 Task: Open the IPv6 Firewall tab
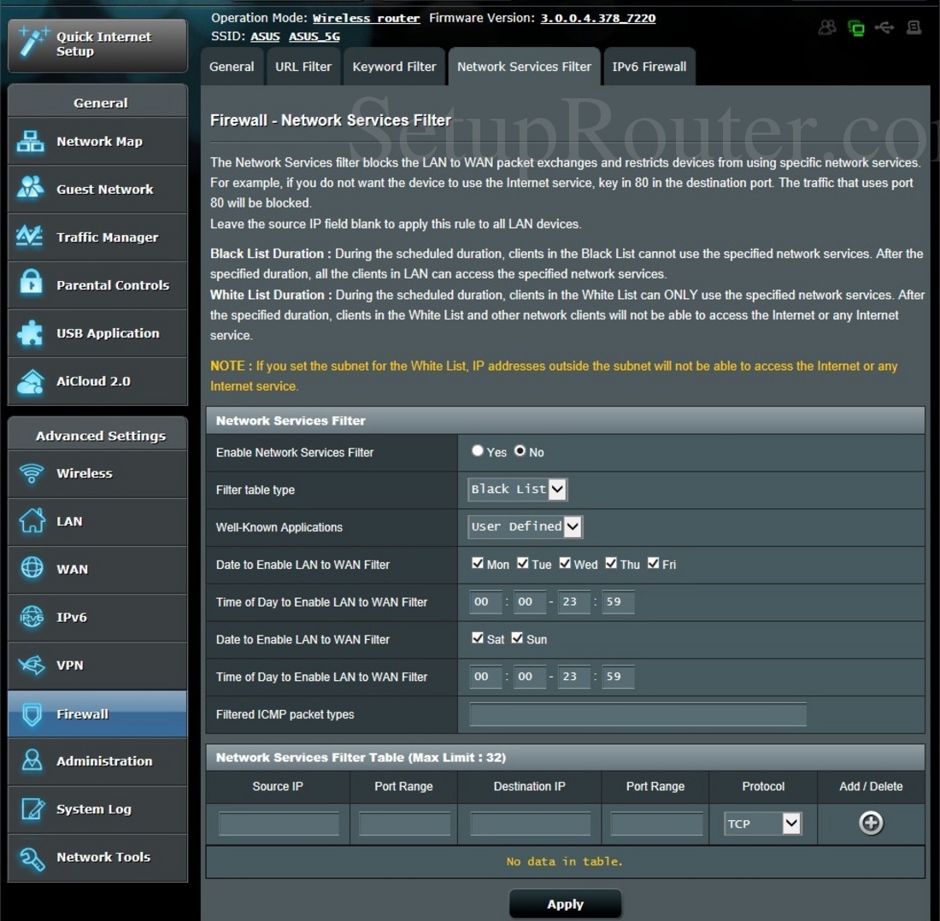649,67
